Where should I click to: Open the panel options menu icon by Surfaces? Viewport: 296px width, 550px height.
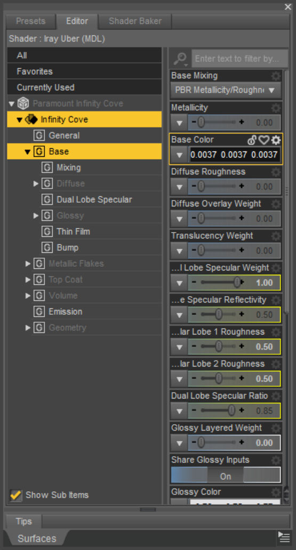pyautogui.click(x=284, y=537)
